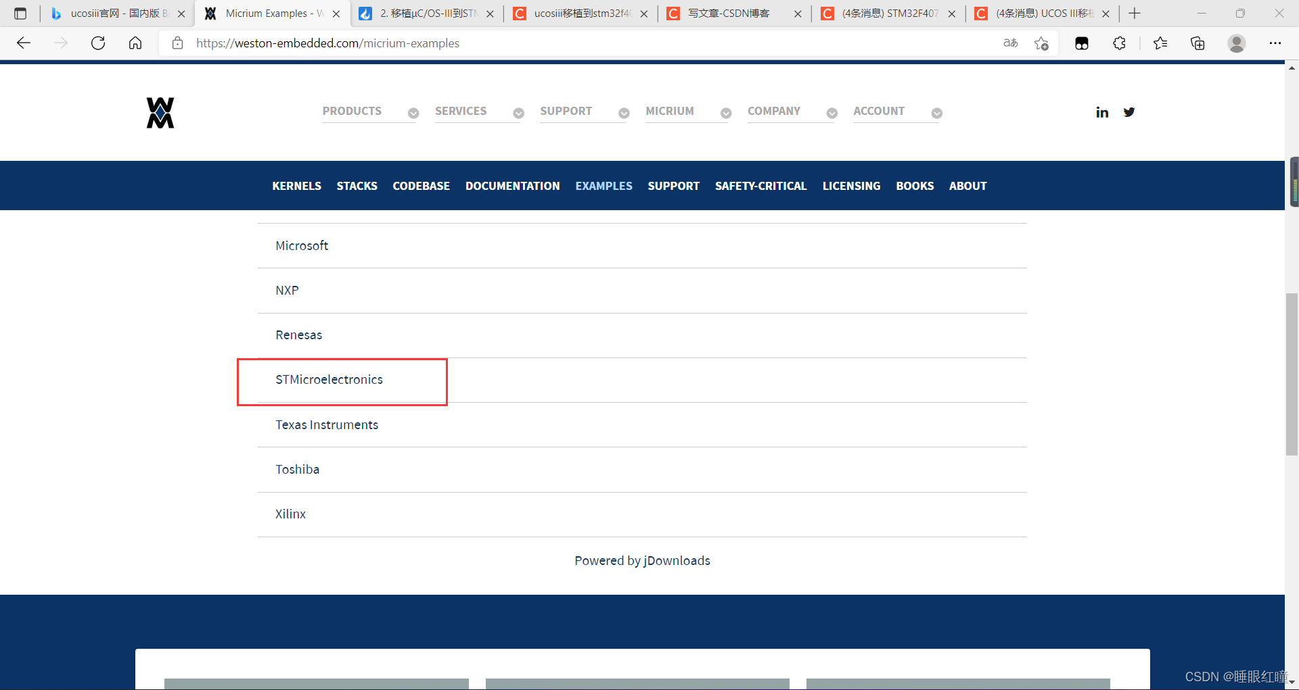Open the Renesas examples category
Screen dimensions: 1299x690
coord(298,335)
